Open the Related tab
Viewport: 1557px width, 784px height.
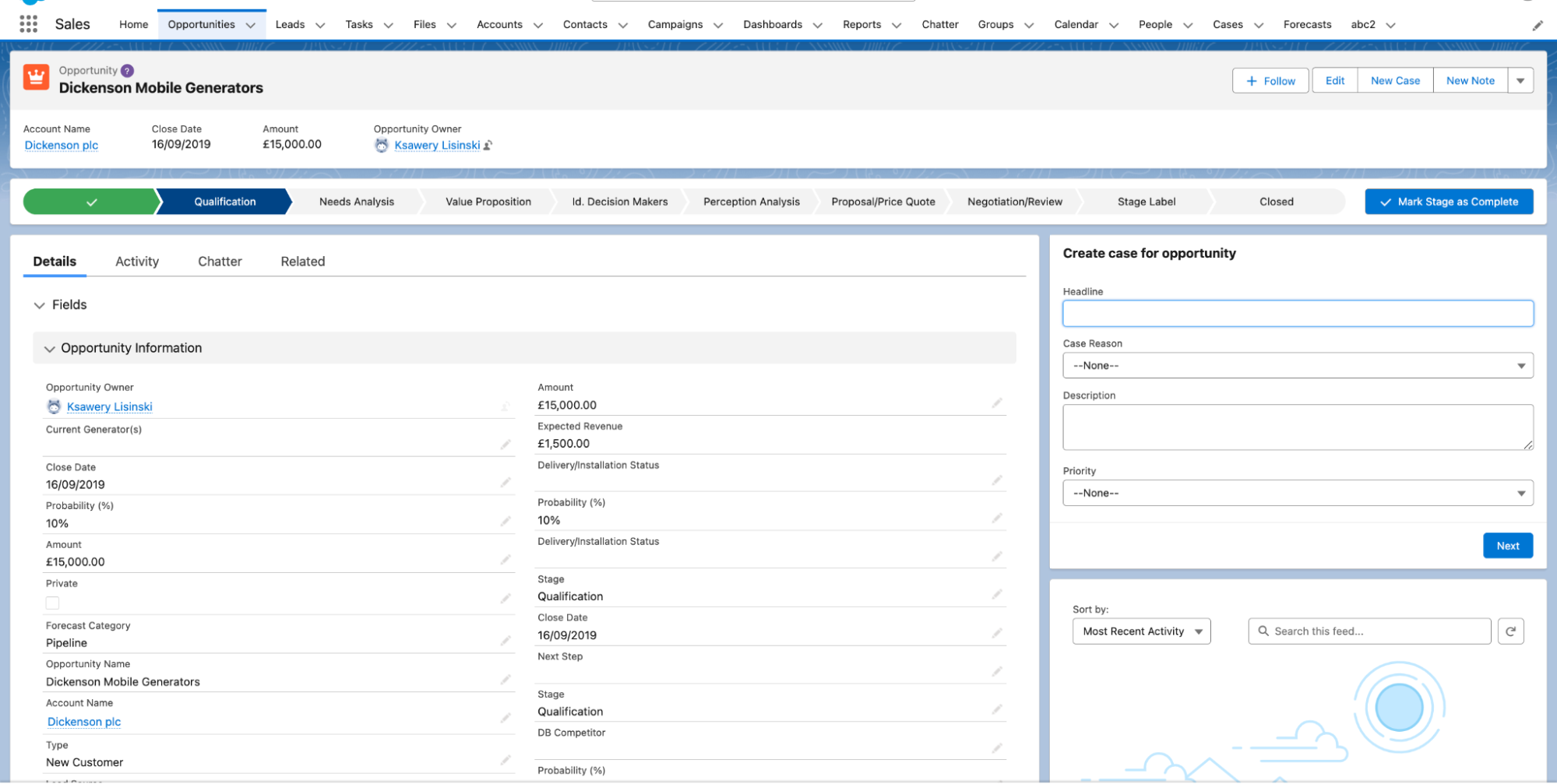[303, 262]
